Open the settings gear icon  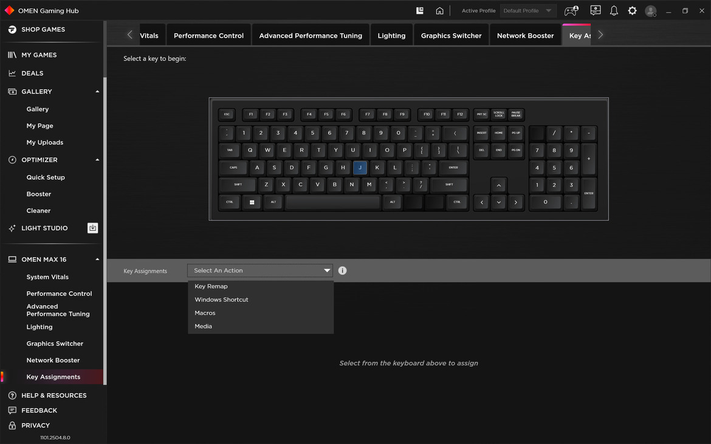pyautogui.click(x=632, y=10)
